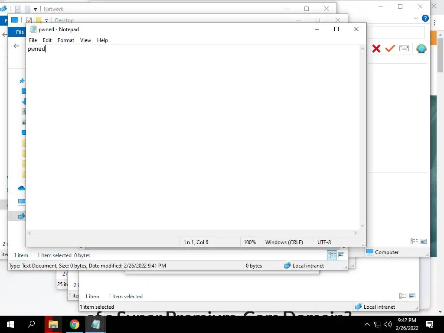444x333 pixels.
Task: Click the Notepad taskbar button
Action: [x=95, y=324]
